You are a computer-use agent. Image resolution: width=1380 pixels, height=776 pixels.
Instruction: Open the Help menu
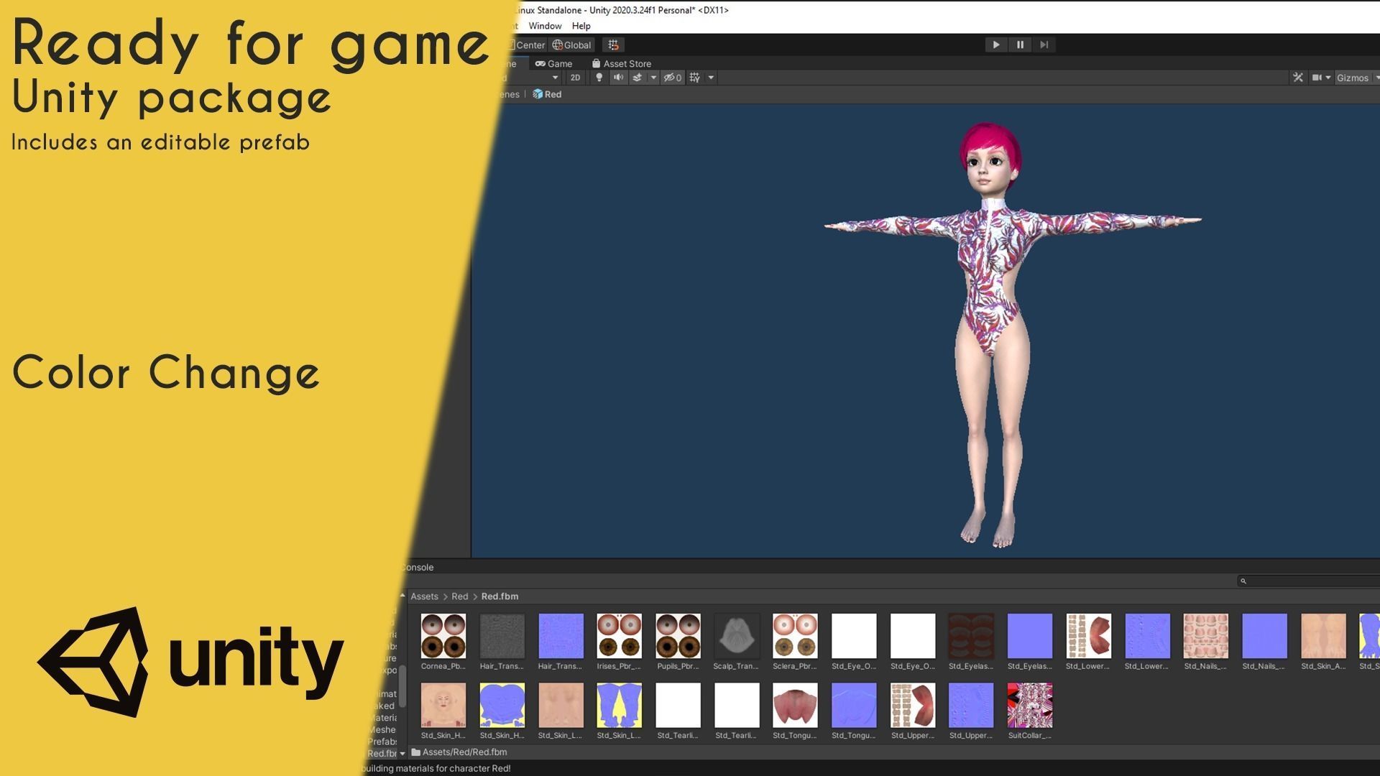point(581,26)
